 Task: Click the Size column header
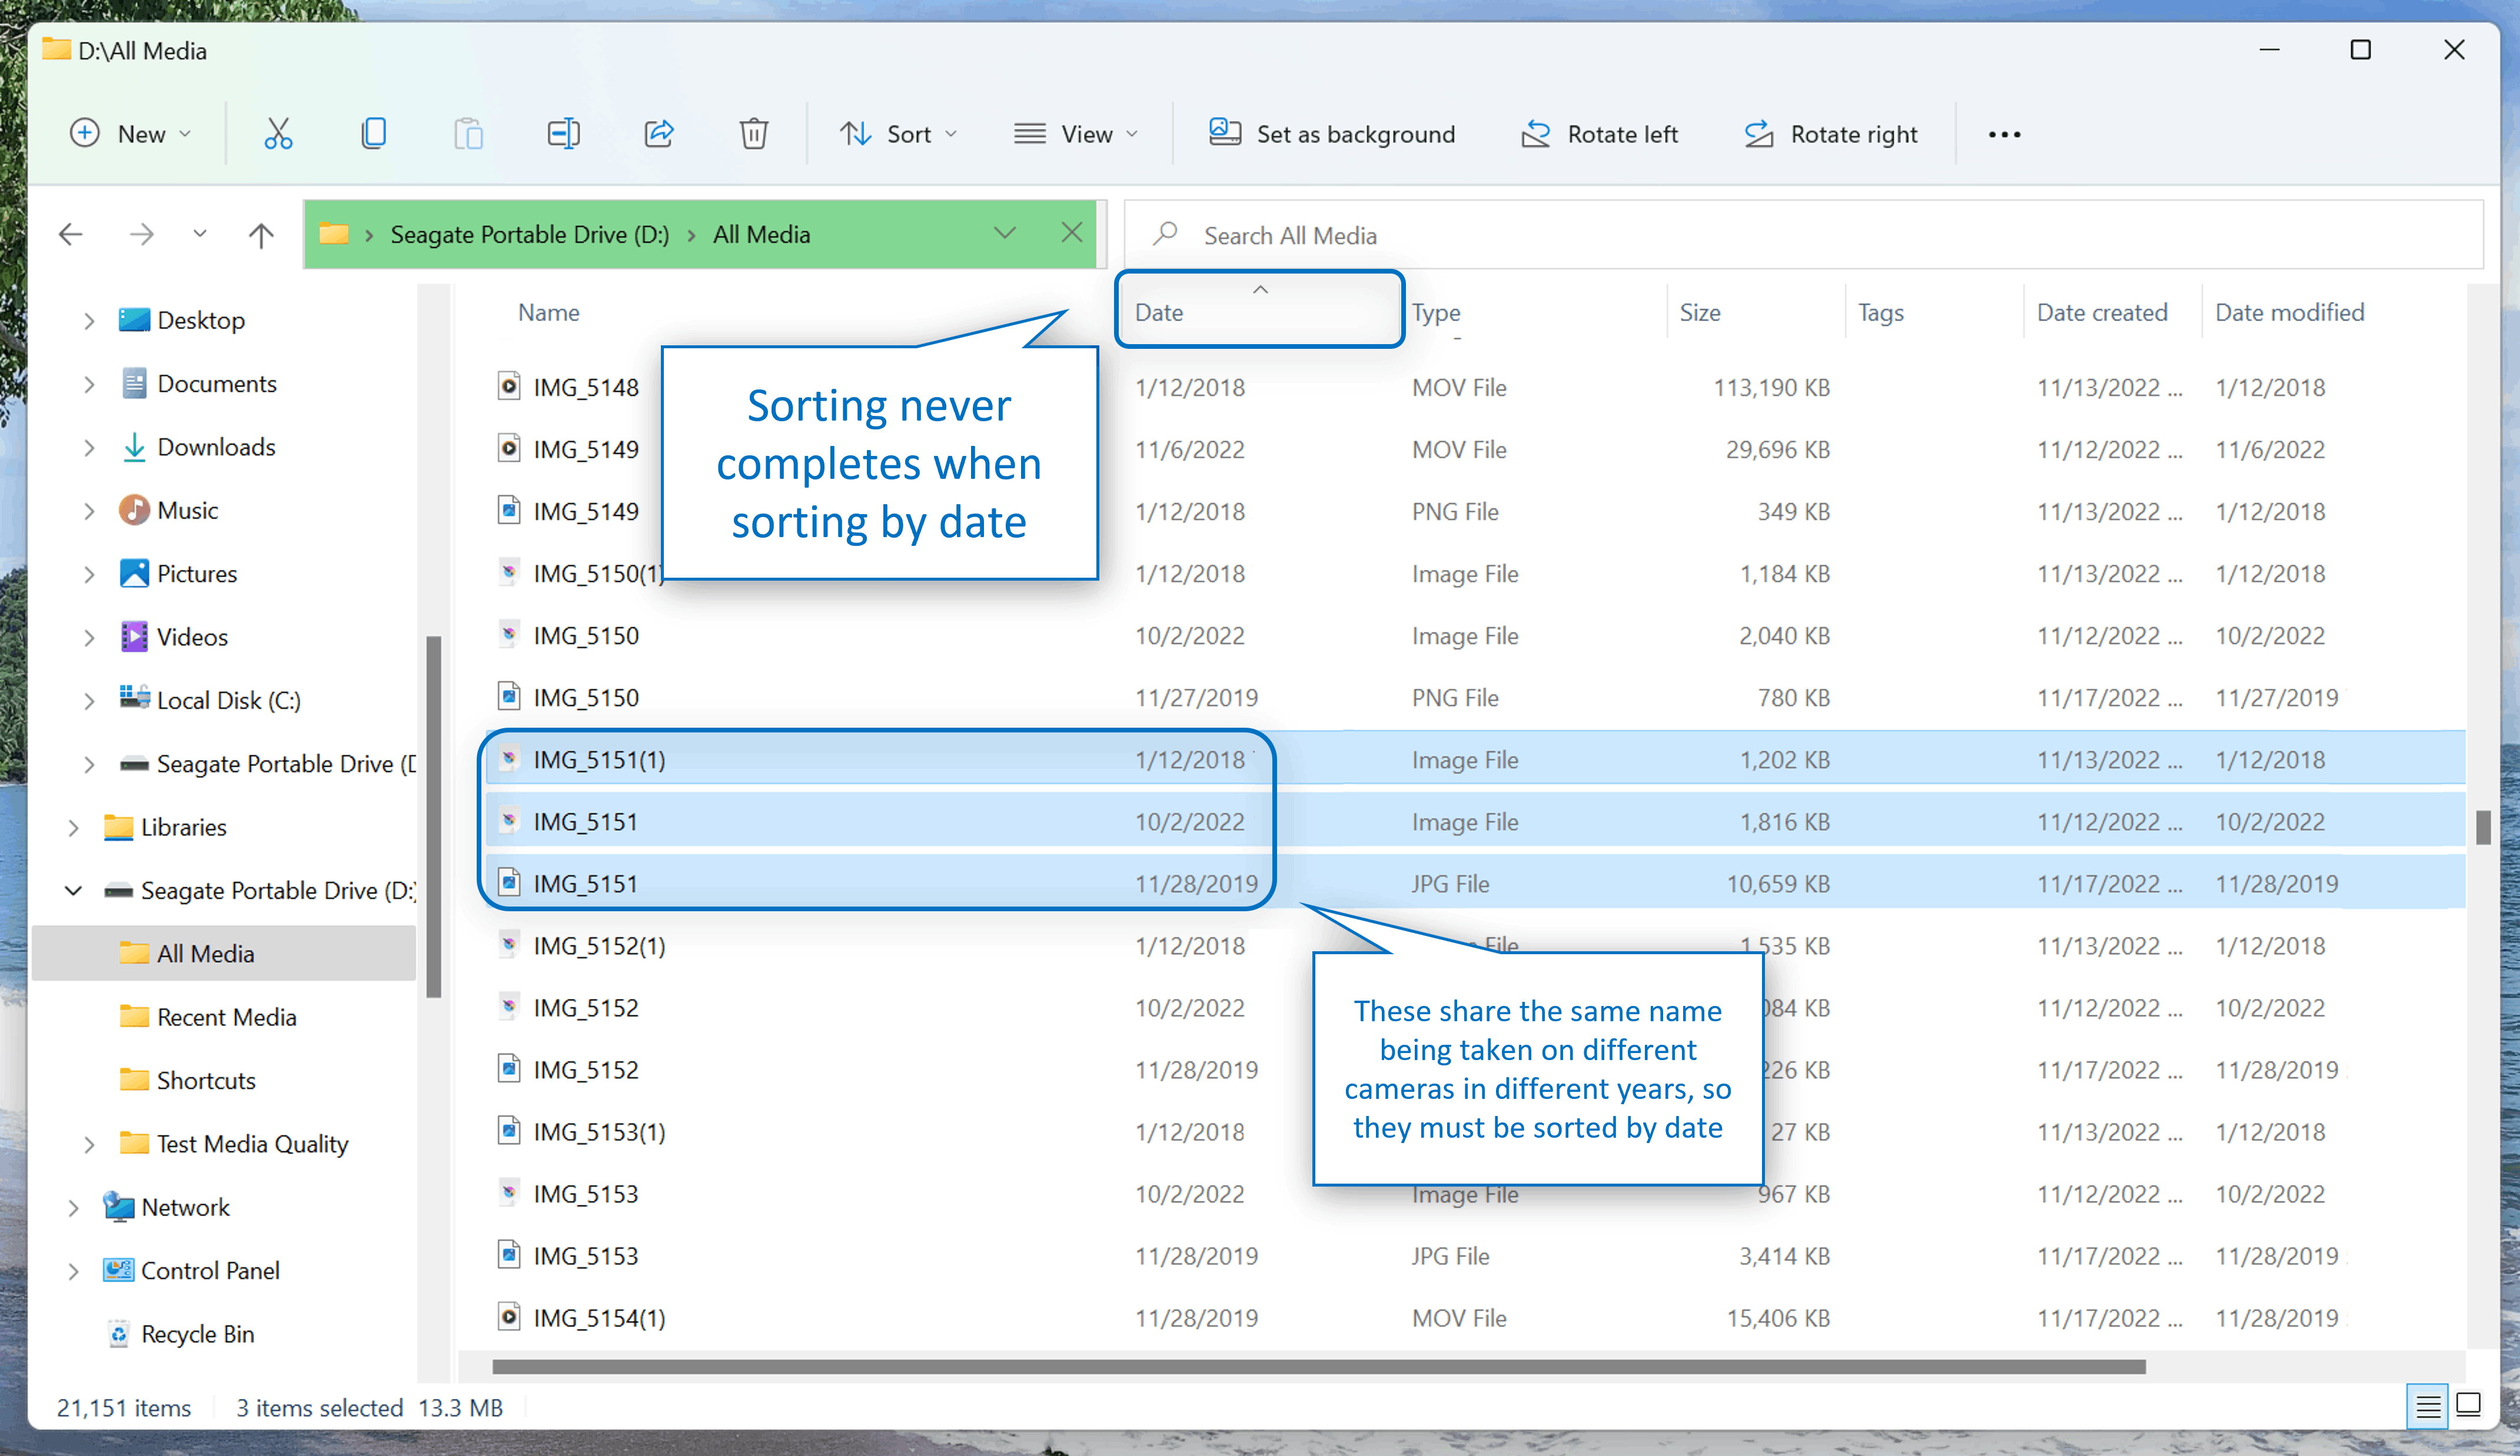click(1700, 312)
